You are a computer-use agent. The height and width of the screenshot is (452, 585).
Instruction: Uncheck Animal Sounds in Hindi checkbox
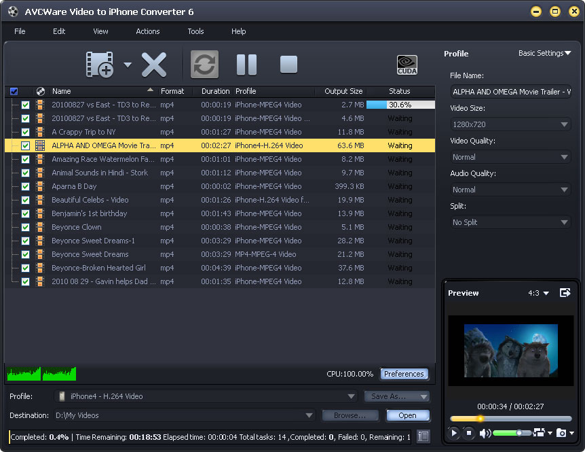25,173
